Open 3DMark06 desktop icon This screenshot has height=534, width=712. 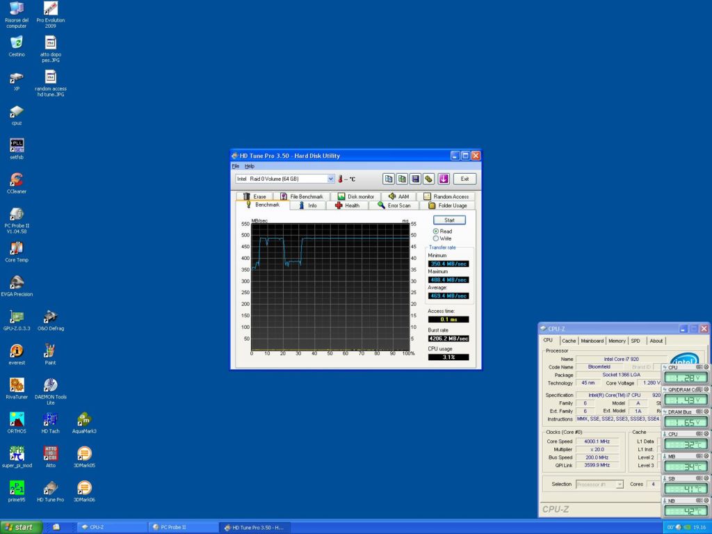click(84, 492)
